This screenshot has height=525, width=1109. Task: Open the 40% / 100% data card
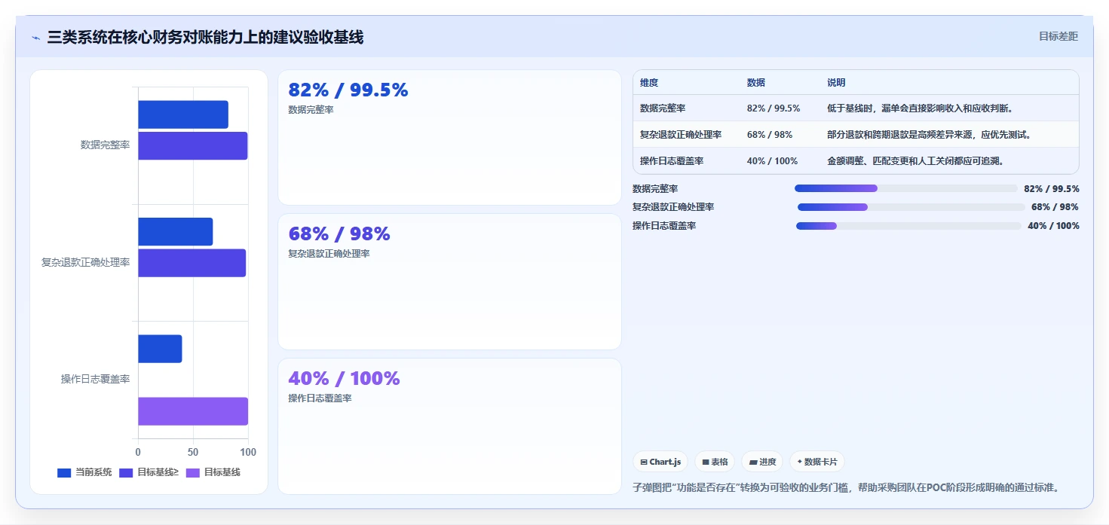point(449,426)
